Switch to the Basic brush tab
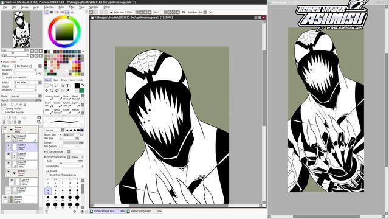This screenshot has width=389, height=219. pos(56,80)
